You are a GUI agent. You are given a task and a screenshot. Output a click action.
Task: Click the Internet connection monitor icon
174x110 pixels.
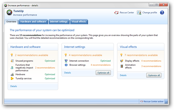[x=66, y=61]
